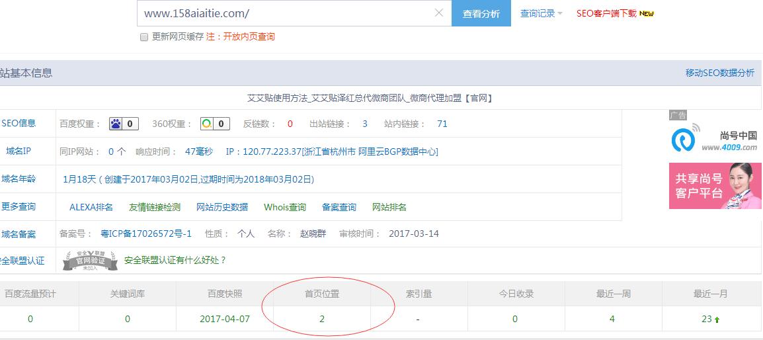The width and height of the screenshot is (763, 340).
Task: Open 网站排名 link
Action: pyautogui.click(x=389, y=207)
